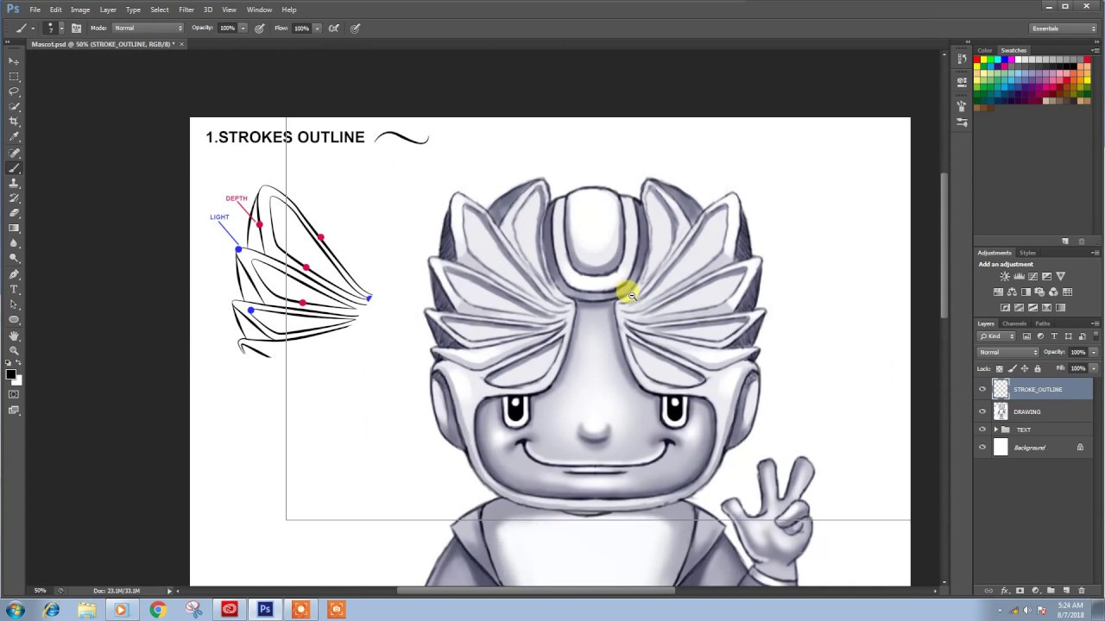Toggle lock all for layer

point(1038,368)
